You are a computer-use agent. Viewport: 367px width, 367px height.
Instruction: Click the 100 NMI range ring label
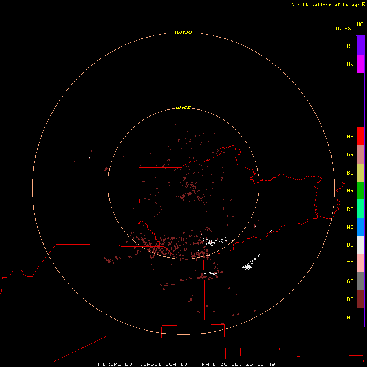pos(183,32)
